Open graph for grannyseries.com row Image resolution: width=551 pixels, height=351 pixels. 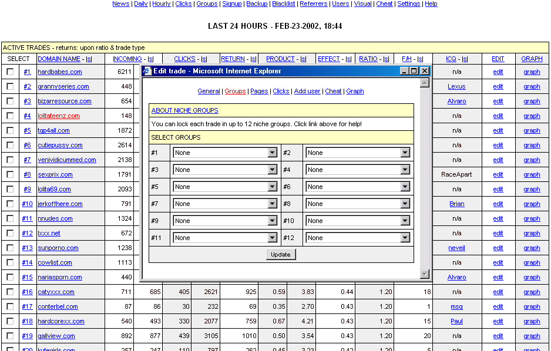pyautogui.click(x=532, y=86)
